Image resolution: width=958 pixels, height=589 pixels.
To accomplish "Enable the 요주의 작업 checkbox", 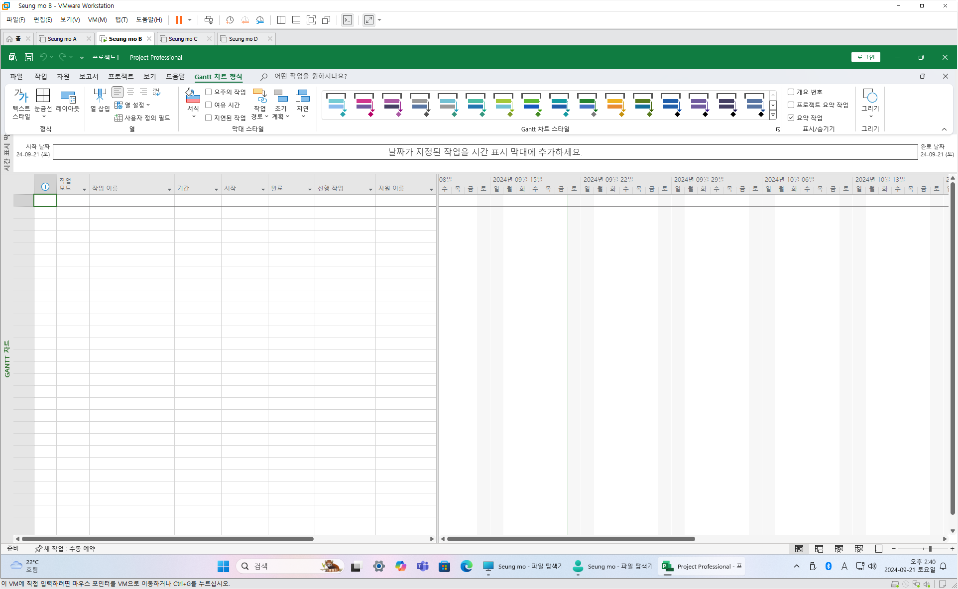I will (209, 92).
